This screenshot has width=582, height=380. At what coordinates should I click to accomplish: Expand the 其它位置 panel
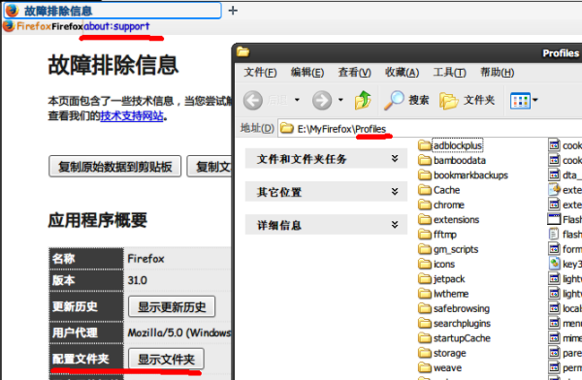pyautogui.click(x=326, y=192)
